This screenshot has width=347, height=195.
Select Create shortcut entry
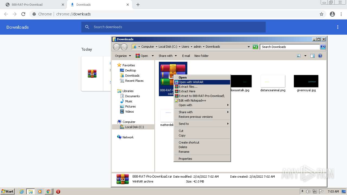click(202, 142)
